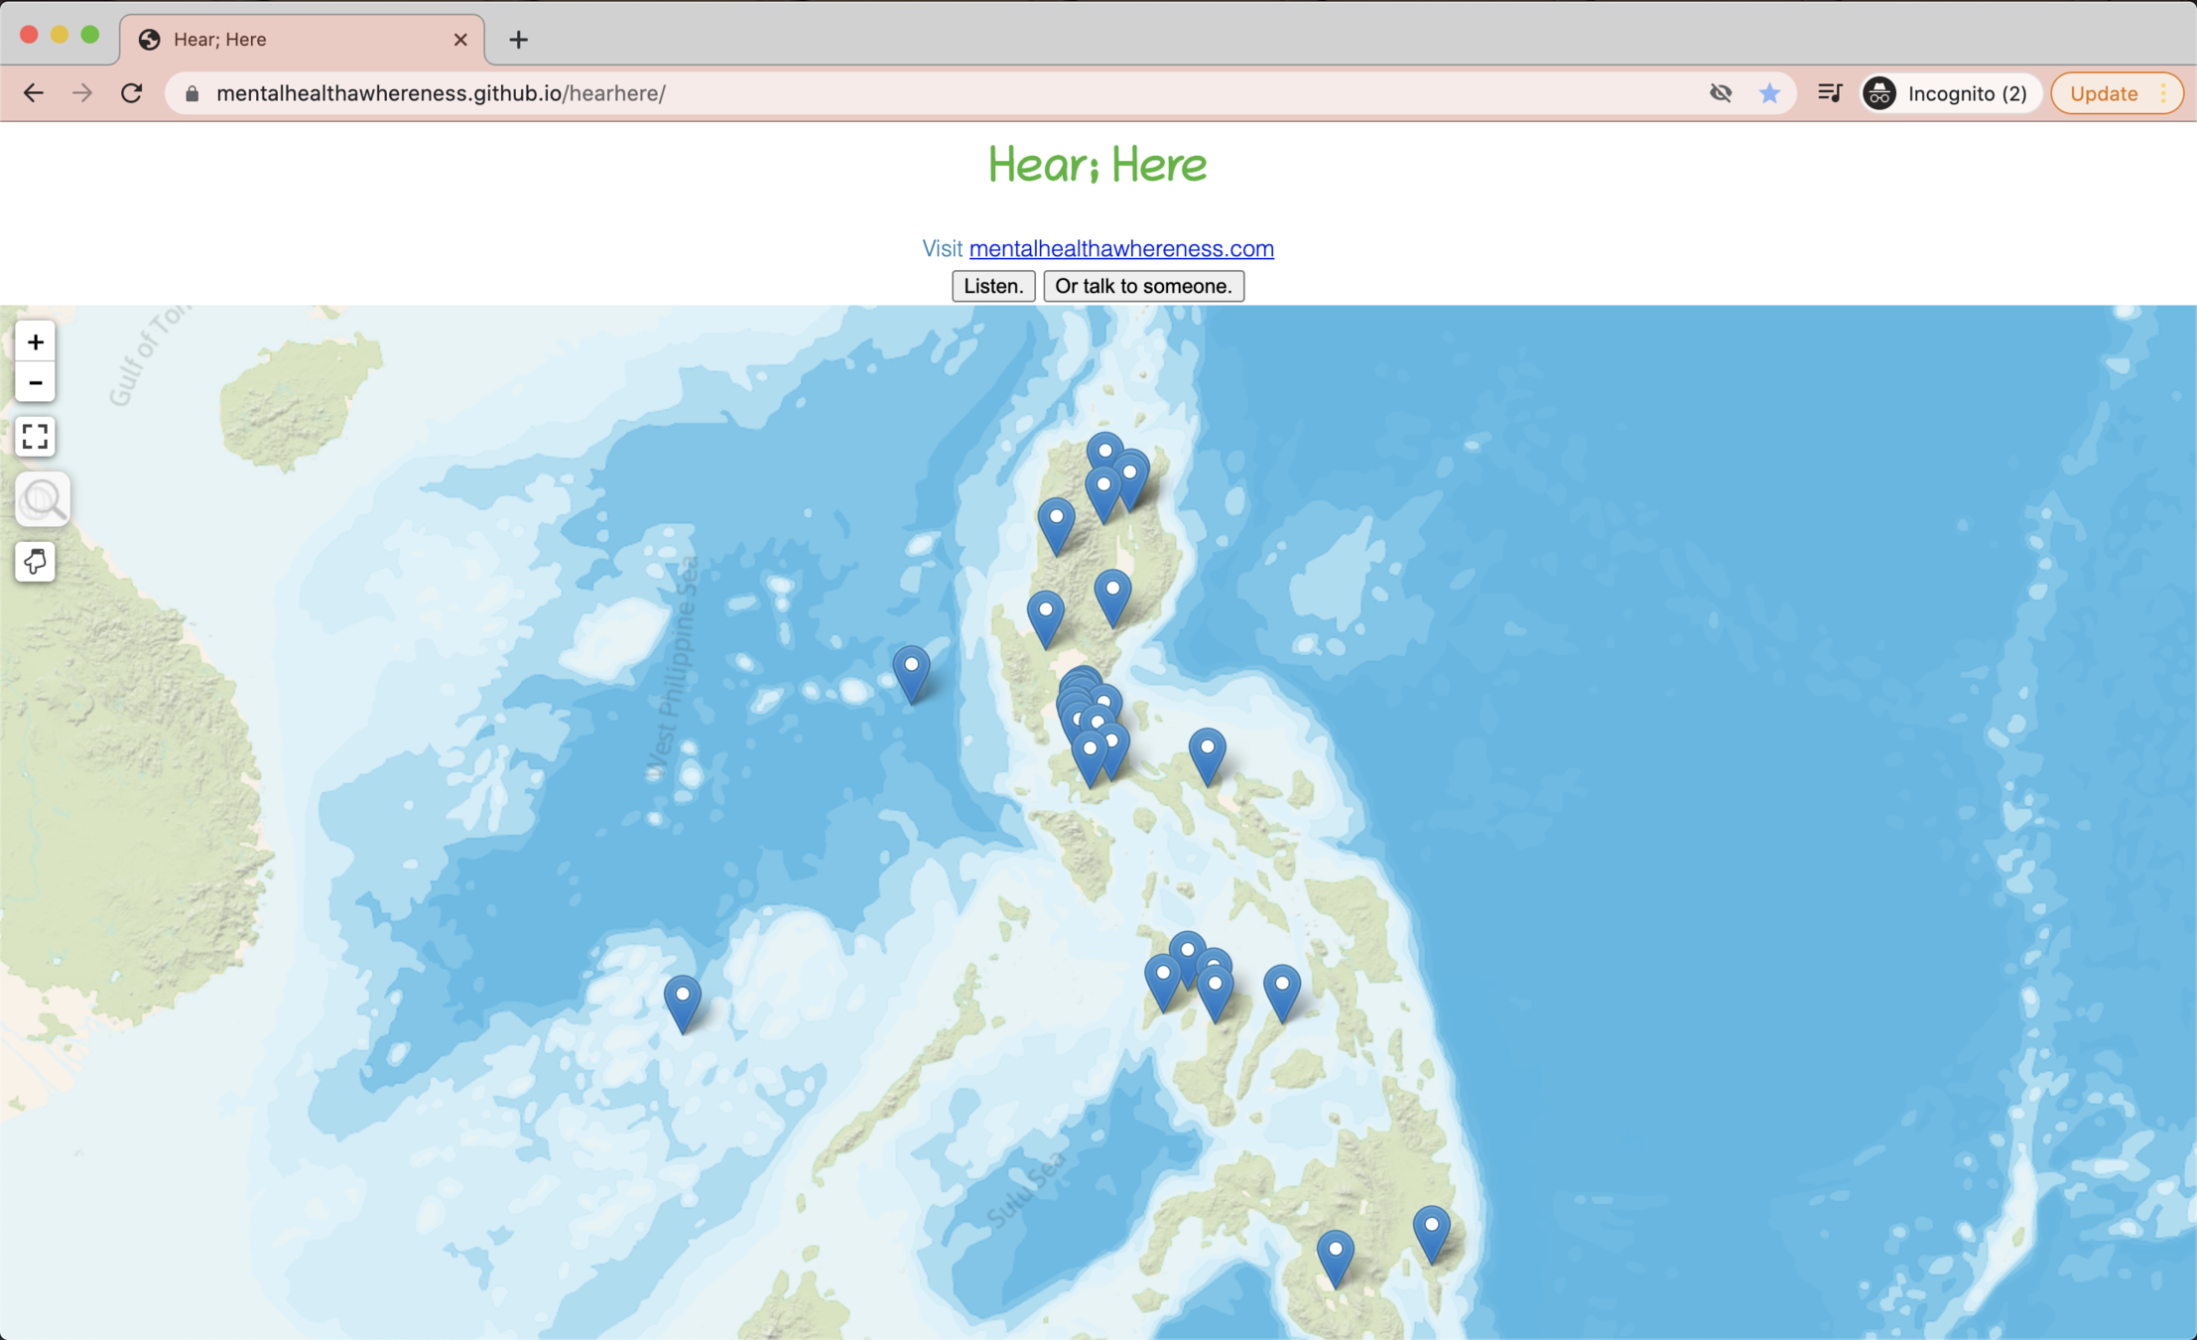Open Chrome menu via three dots
The image size is (2197, 1340).
click(x=2163, y=93)
